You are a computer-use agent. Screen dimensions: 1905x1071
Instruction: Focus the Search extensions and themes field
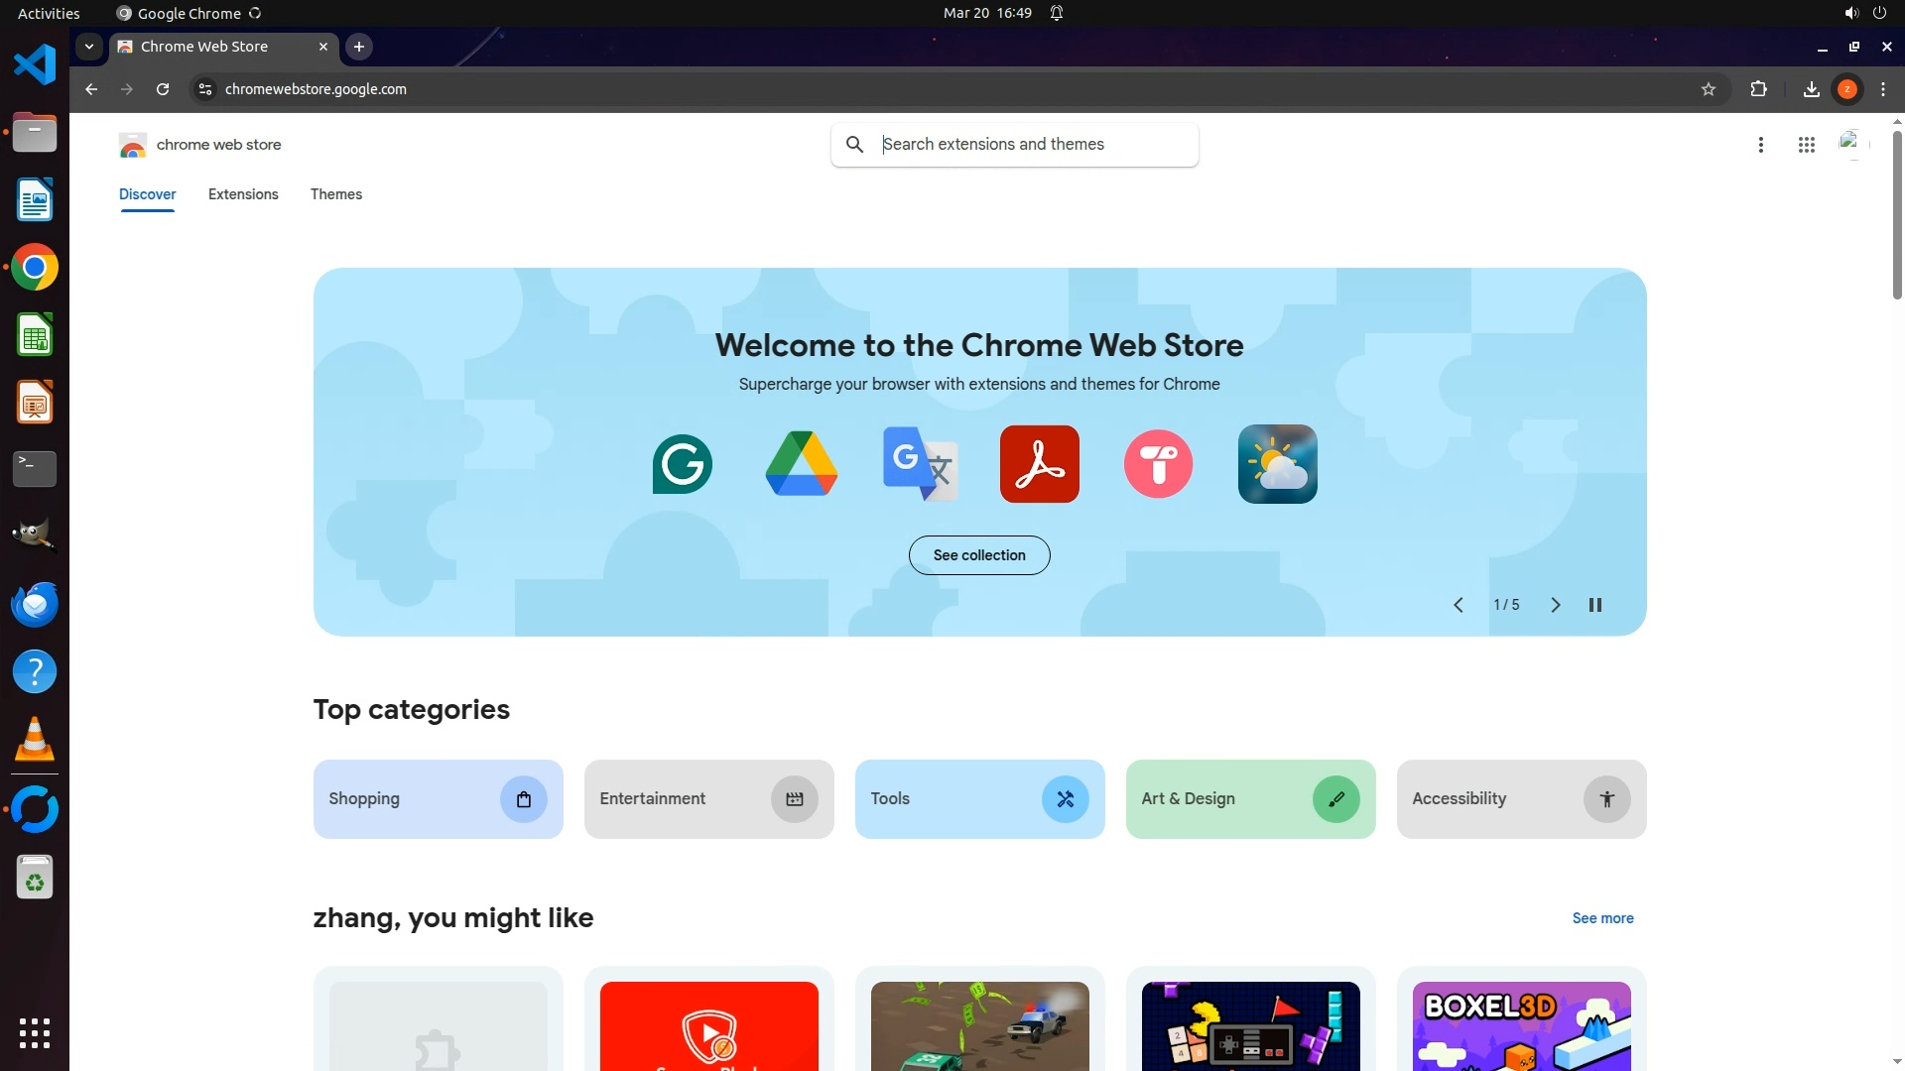[x=1032, y=145]
